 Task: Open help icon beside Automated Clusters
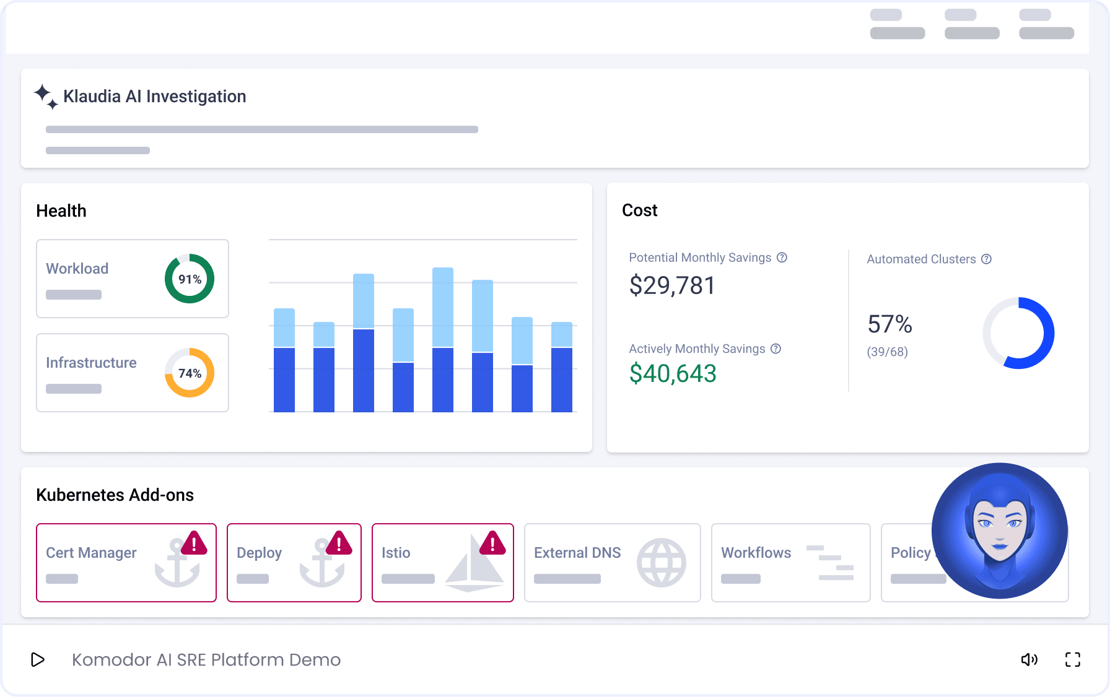coord(986,259)
